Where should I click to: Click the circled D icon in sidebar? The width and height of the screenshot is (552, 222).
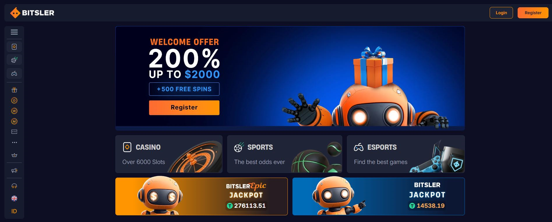(14, 100)
